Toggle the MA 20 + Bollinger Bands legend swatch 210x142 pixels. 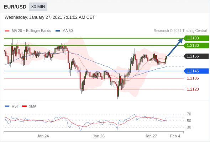[7, 31]
